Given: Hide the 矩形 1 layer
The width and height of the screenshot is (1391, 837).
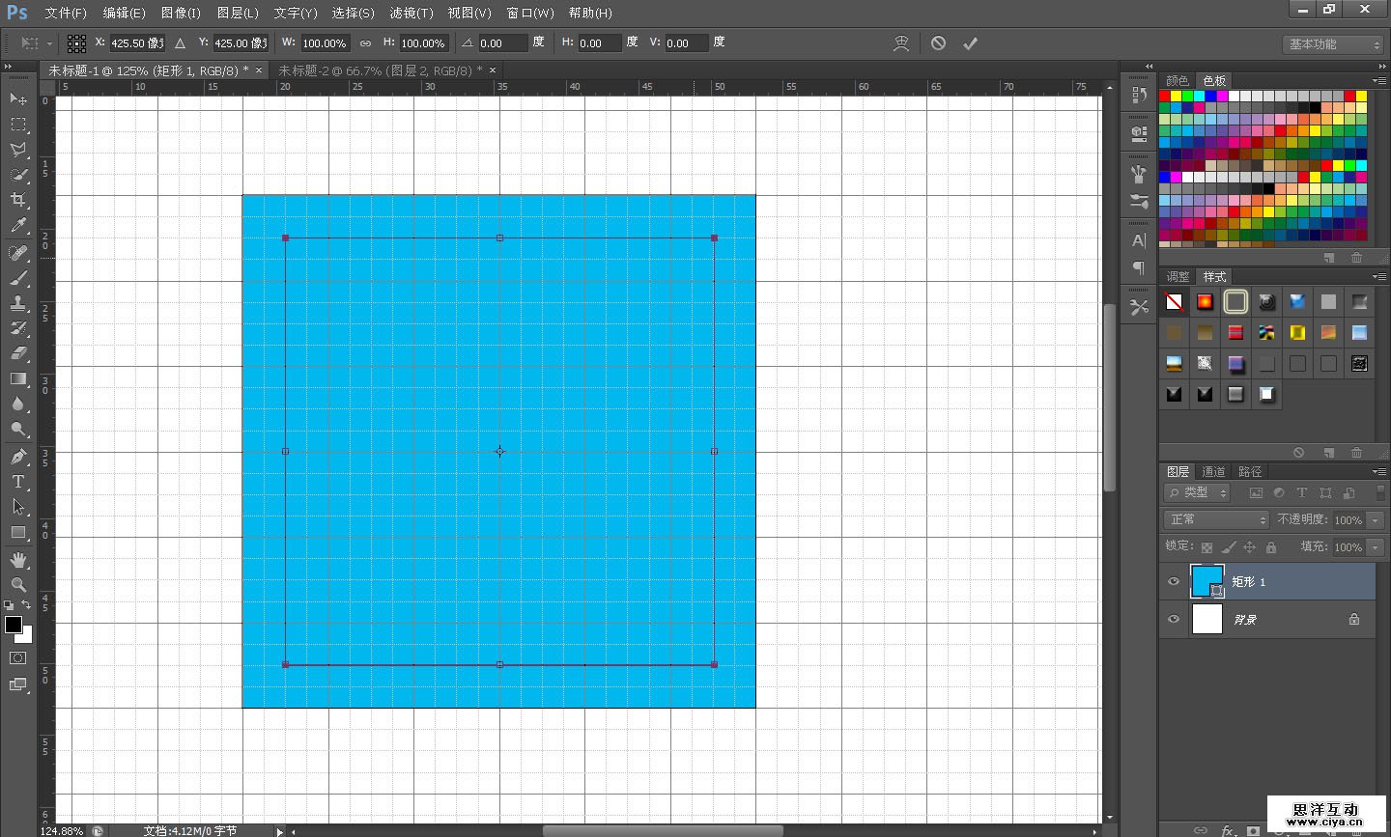Looking at the screenshot, I should [1174, 581].
